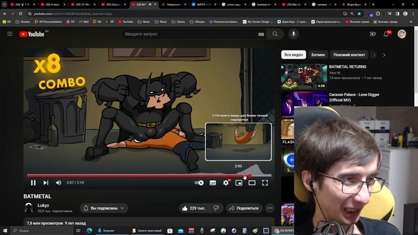Like the video with thumbs up

[x=194, y=208]
